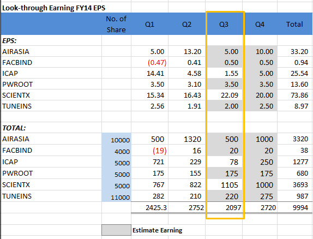The height and width of the screenshot is (239, 313).
Task: Click TUNEINS Q3 estimated earnings 220
Action: coord(232,196)
